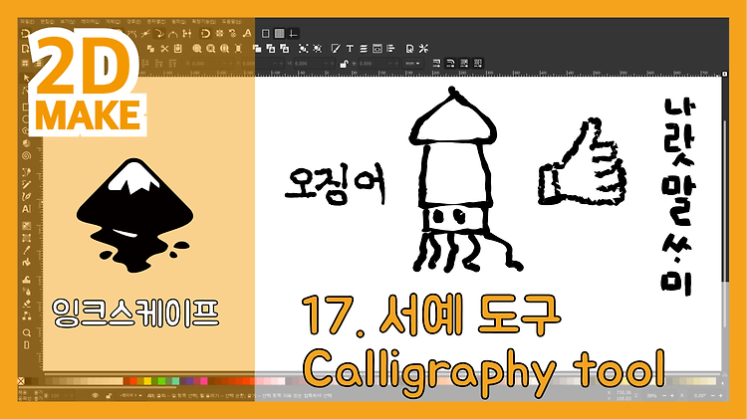747x419 pixels.
Task: Open the 경로 (Path) menu
Action: click(133, 22)
